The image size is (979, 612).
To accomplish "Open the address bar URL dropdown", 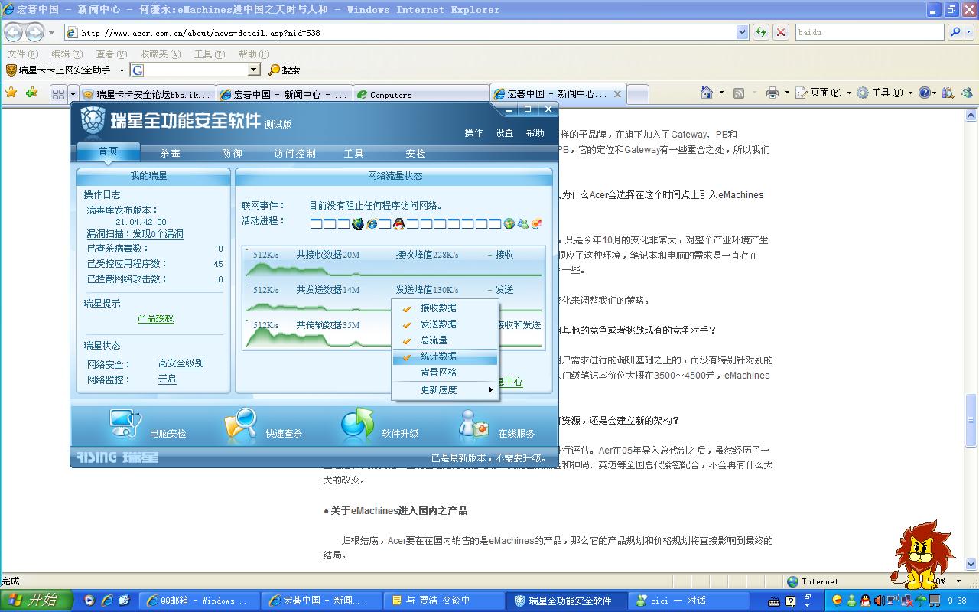I will pyautogui.click(x=742, y=32).
